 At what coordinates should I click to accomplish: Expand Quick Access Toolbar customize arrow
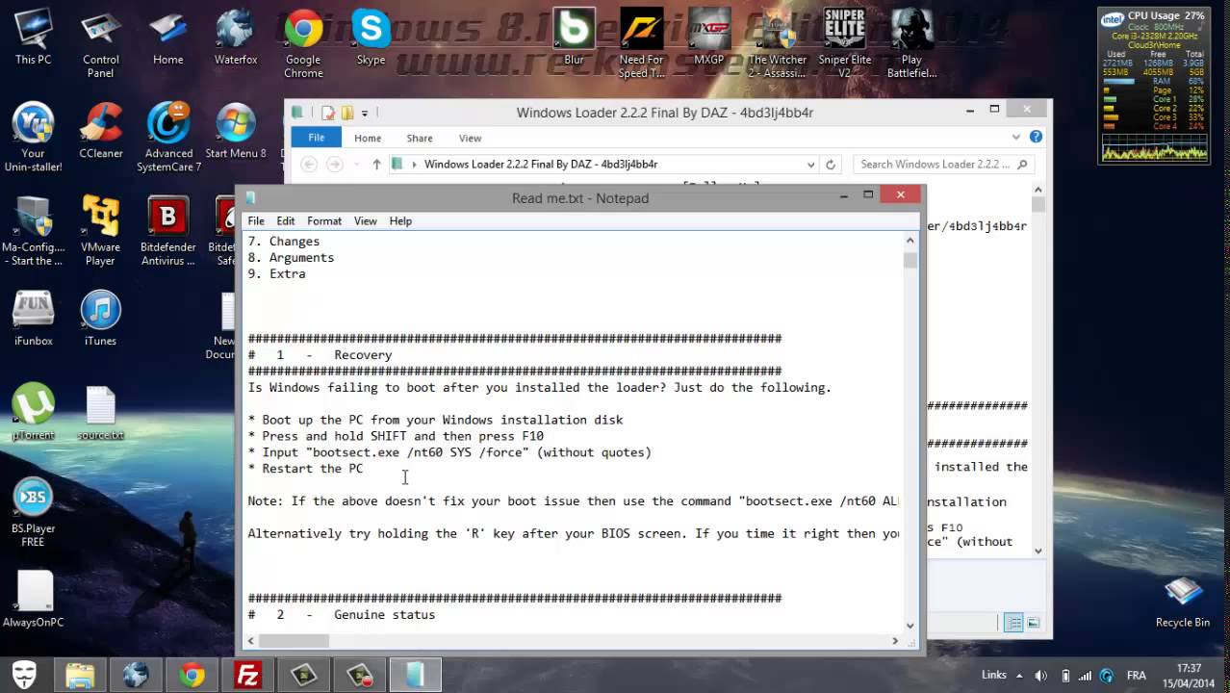(x=365, y=113)
